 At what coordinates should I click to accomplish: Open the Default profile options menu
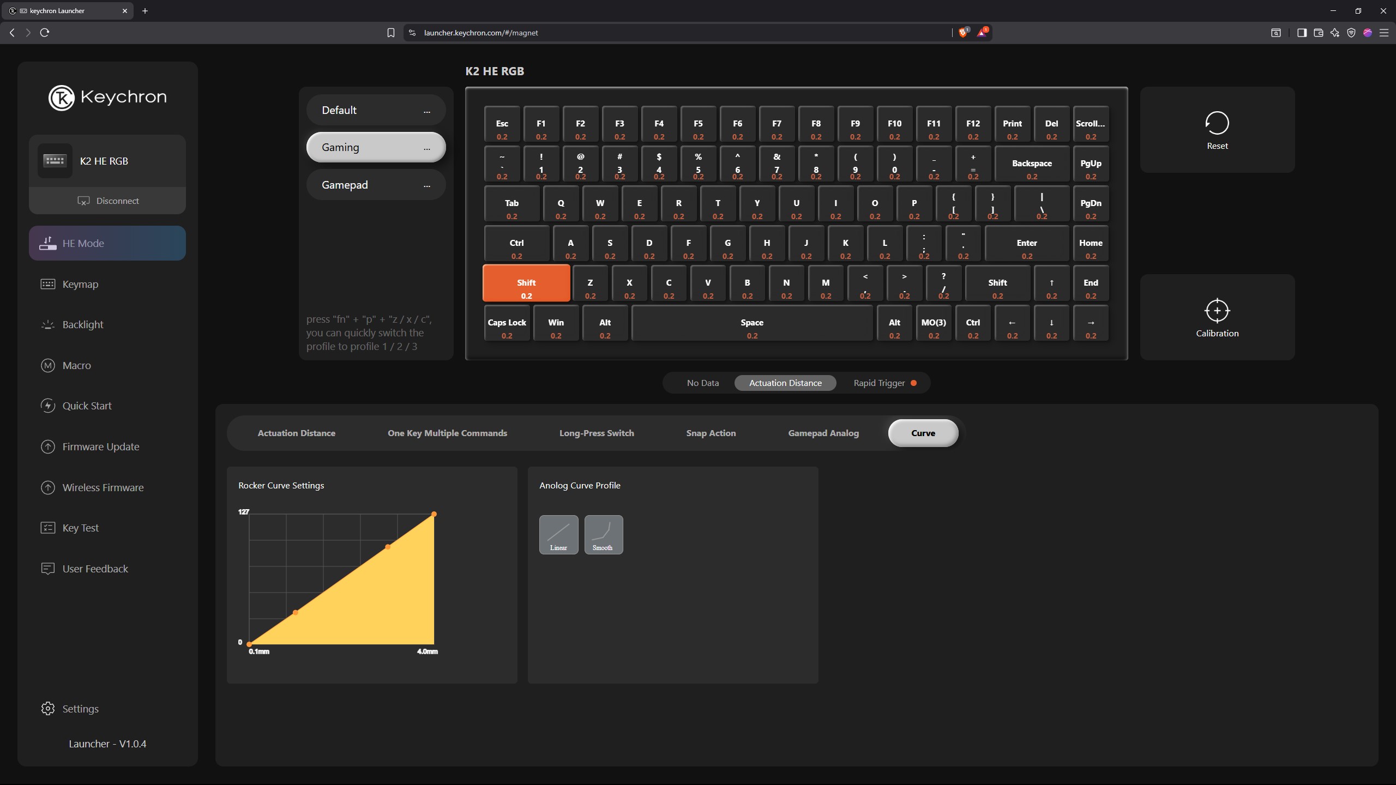[x=426, y=111]
